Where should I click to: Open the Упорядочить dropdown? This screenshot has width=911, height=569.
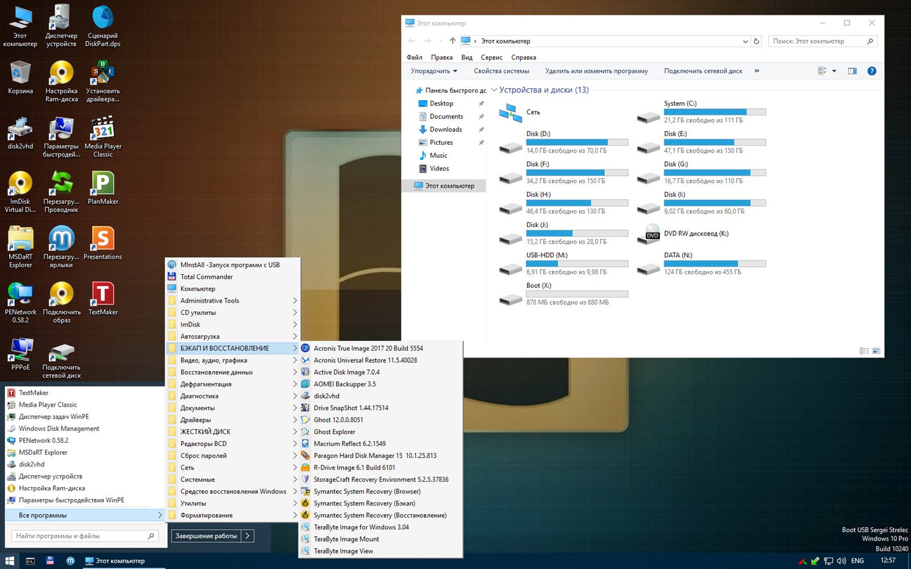(x=434, y=71)
